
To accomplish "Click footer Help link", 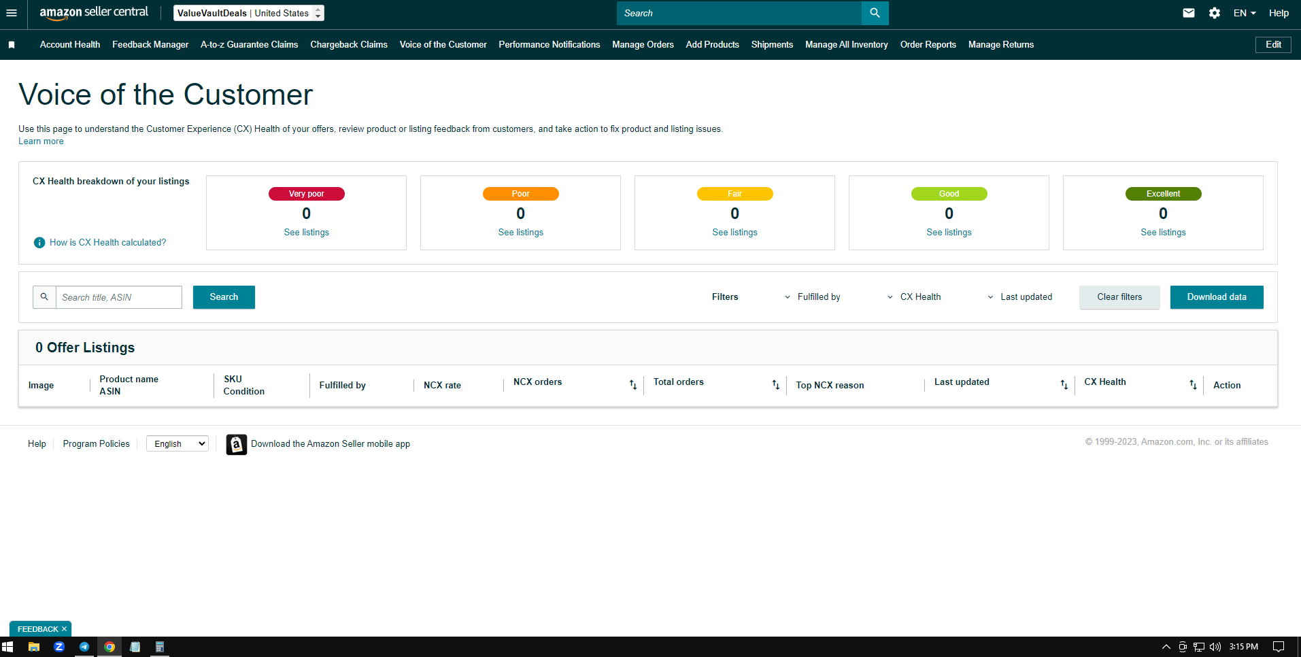I will pyautogui.click(x=37, y=444).
